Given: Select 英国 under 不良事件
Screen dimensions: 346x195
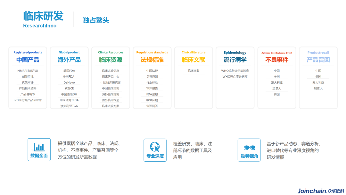Looking at the screenshot, I should pos(277,94).
